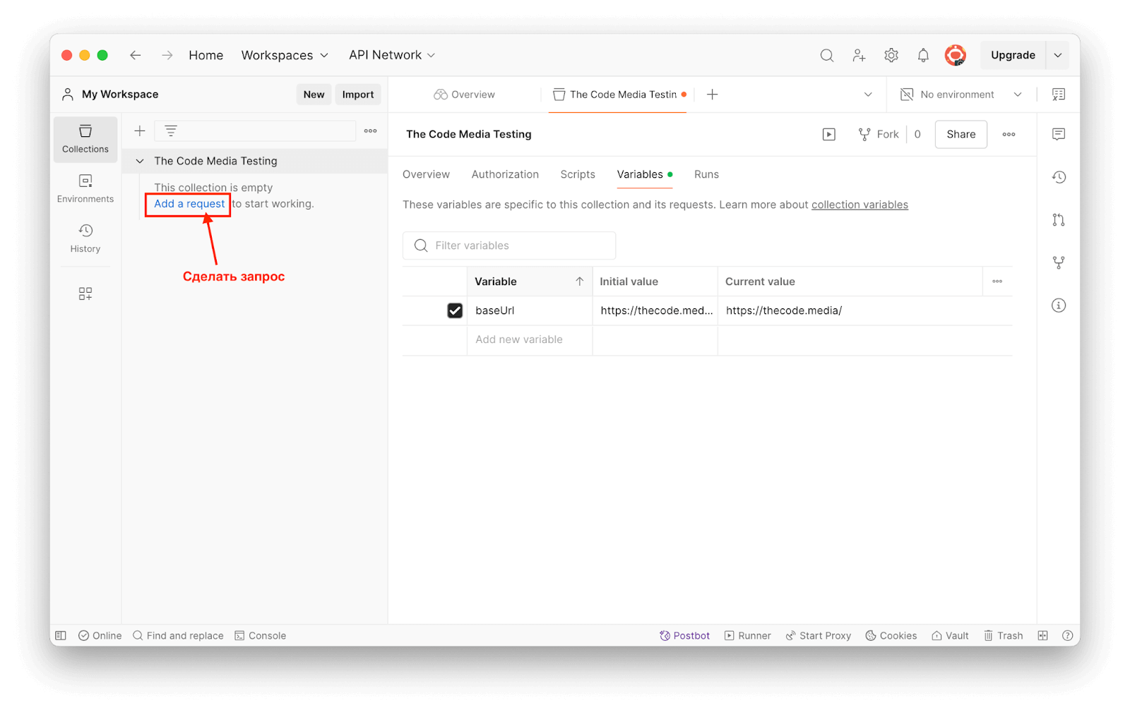Open the Collections sidebar panel
The width and height of the screenshot is (1130, 712).
click(x=85, y=138)
